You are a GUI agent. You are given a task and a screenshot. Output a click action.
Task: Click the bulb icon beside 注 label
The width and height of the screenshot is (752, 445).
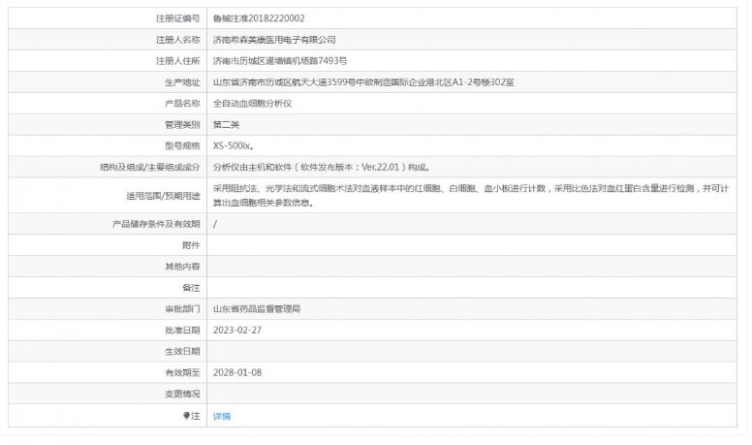pos(186,415)
